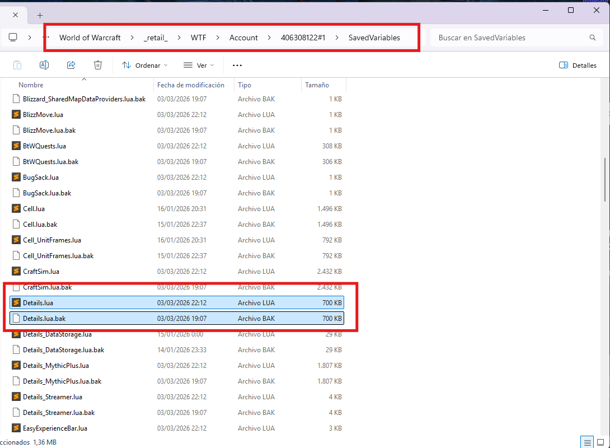Select BtWQuests.lua.bak file name

(x=50, y=161)
